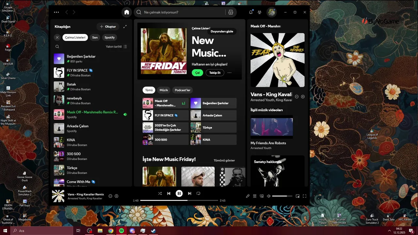The height and width of the screenshot is (235, 418).
Task: Open the Arrested Youth link under My Friends Are Robots
Action: 261,148
